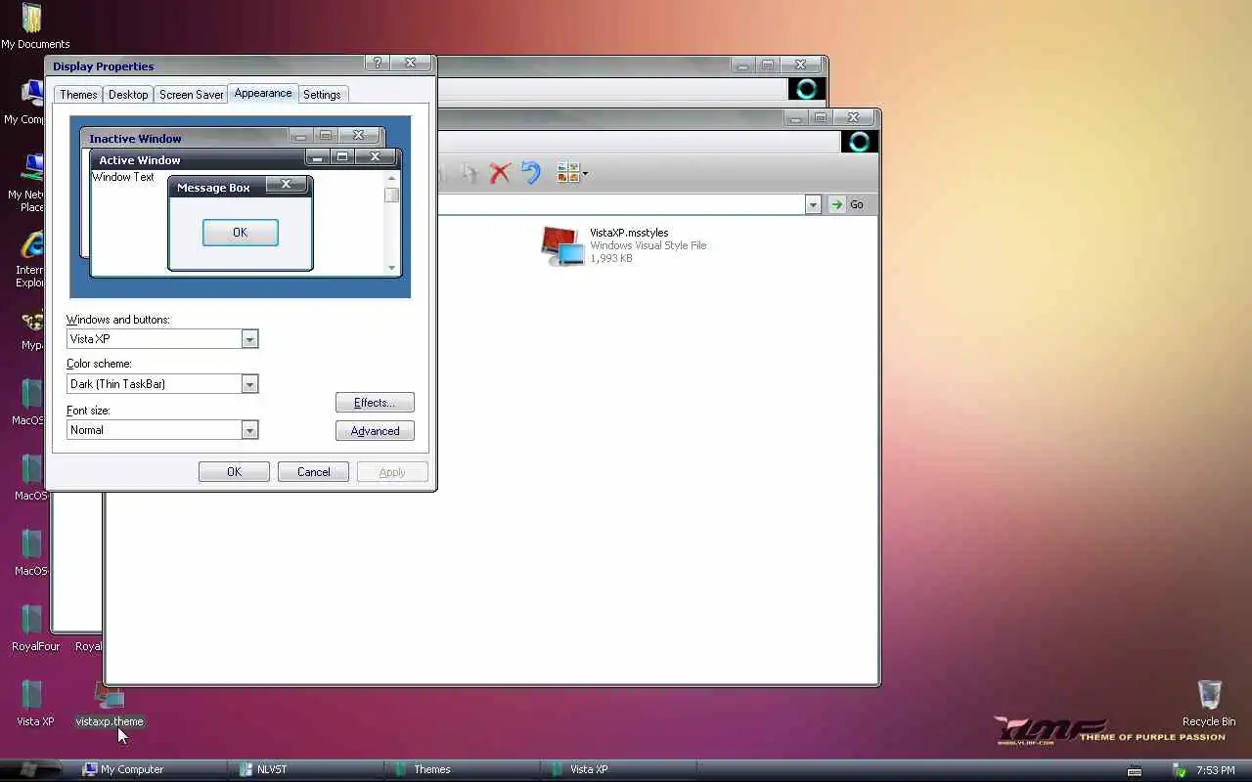This screenshot has width=1252, height=782.
Task: Switch to the Desktop tab
Action: pyautogui.click(x=128, y=95)
